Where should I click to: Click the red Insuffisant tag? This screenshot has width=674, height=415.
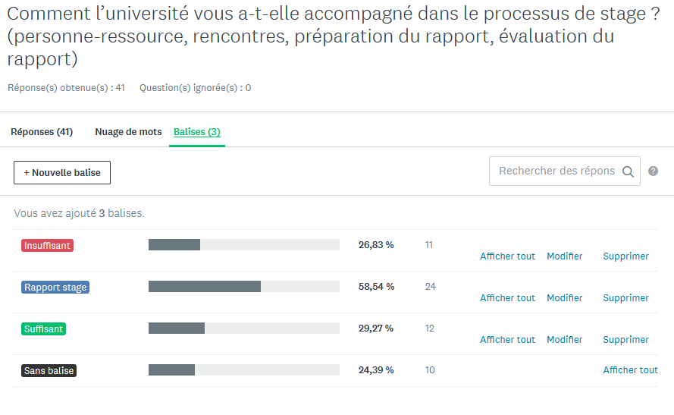[x=47, y=246]
